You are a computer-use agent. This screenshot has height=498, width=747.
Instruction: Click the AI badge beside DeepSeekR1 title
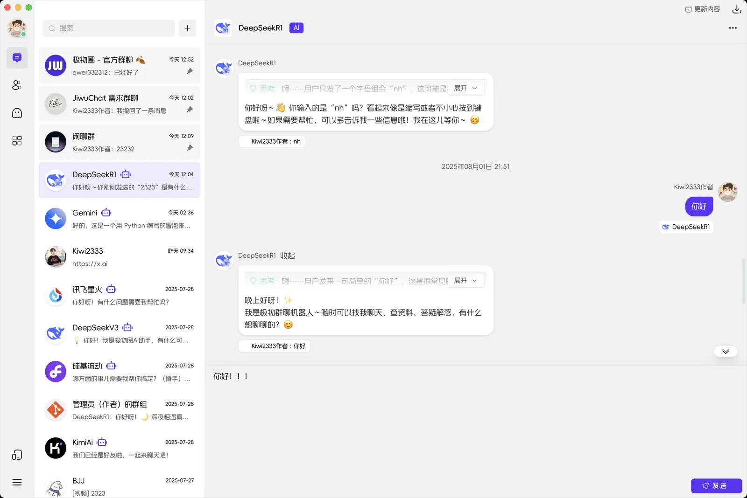(296, 28)
